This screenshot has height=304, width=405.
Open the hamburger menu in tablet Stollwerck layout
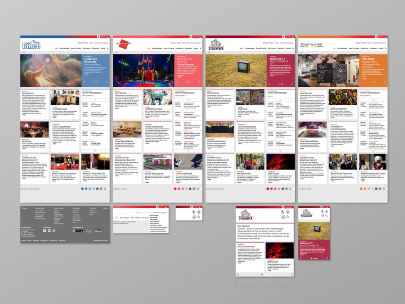[x=283, y=217]
